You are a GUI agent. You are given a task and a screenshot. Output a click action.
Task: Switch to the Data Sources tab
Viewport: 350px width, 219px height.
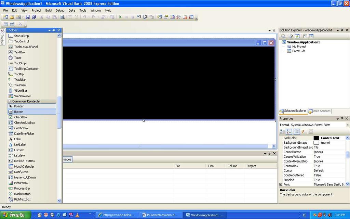(x=320, y=111)
